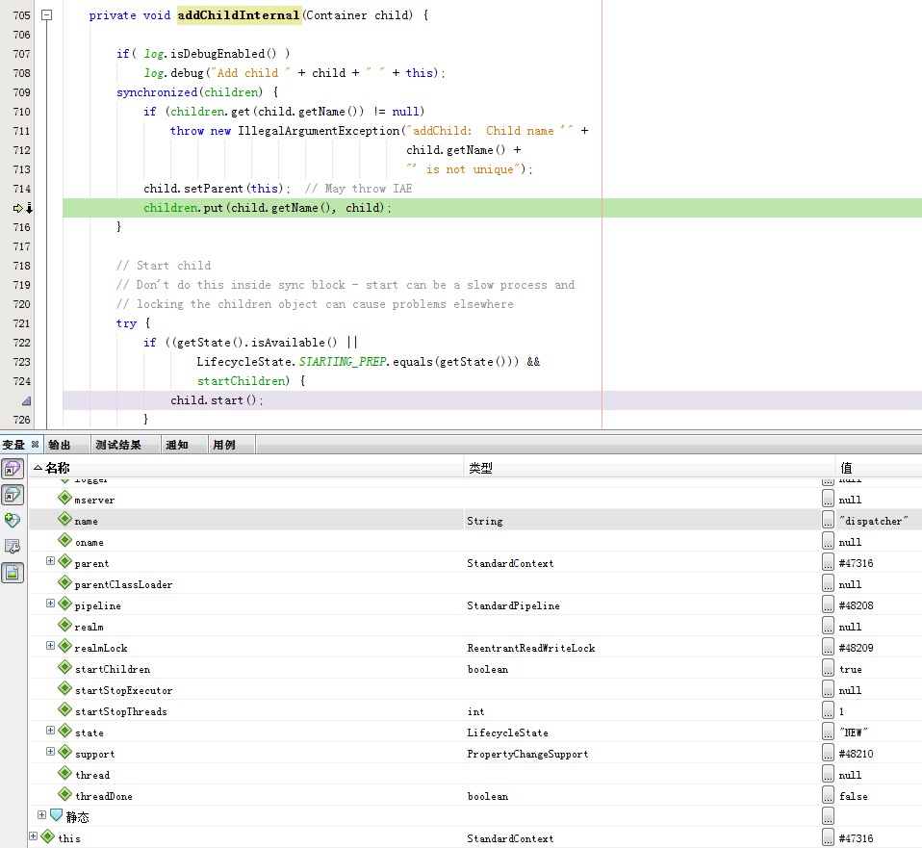Click the realm field icon
Viewport: 922px width, 848px height.
(x=64, y=625)
